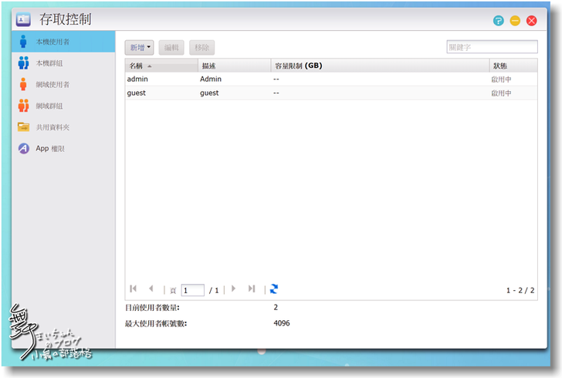Click the 最大使用者帳號數 label
Image resolution: width=562 pixels, height=378 pixels.
pos(156,323)
